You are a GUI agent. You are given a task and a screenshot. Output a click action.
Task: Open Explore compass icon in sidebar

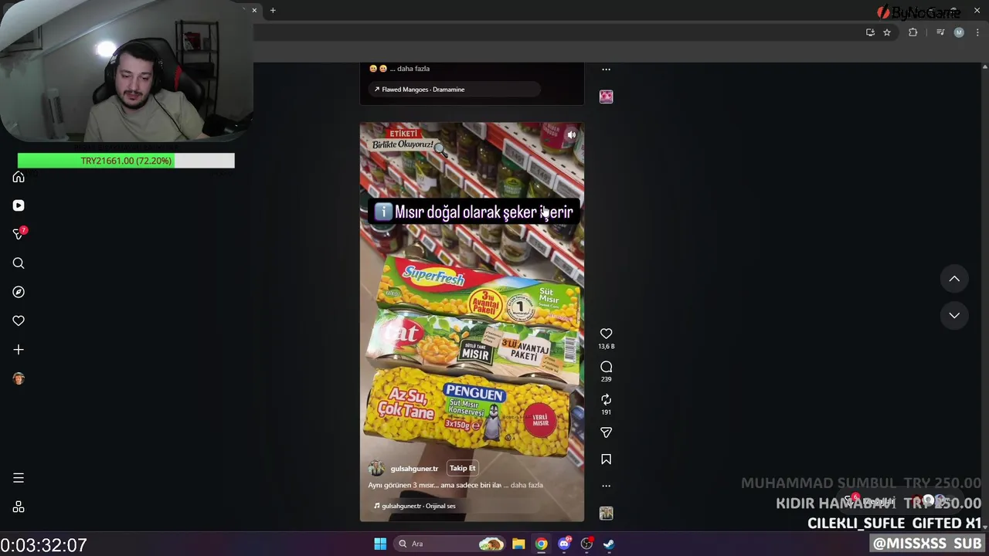[19, 292]
